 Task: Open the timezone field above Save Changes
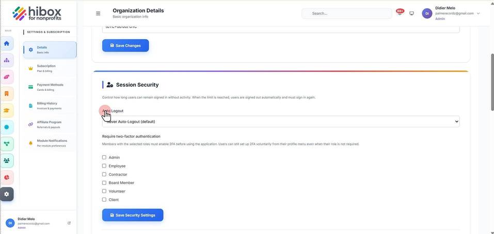[281, 29]
